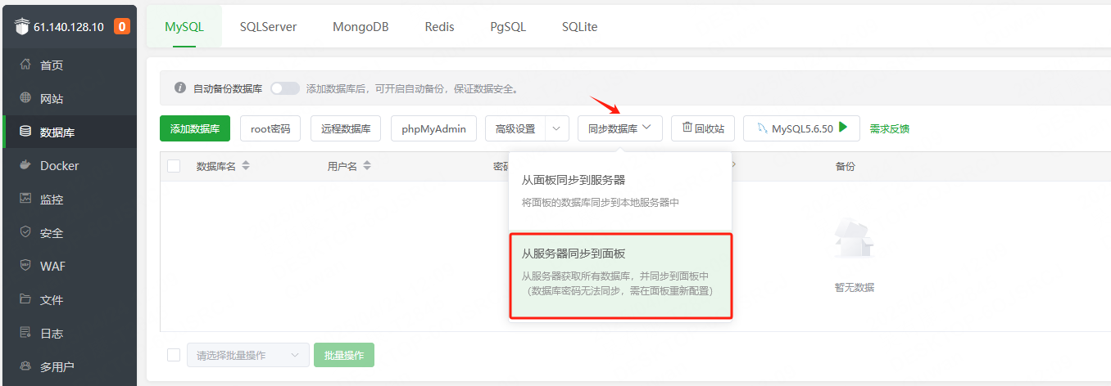Click the green play icon after MySQL5.6.50
This screenshot has height=386, width=1111.
click(843, 128)
